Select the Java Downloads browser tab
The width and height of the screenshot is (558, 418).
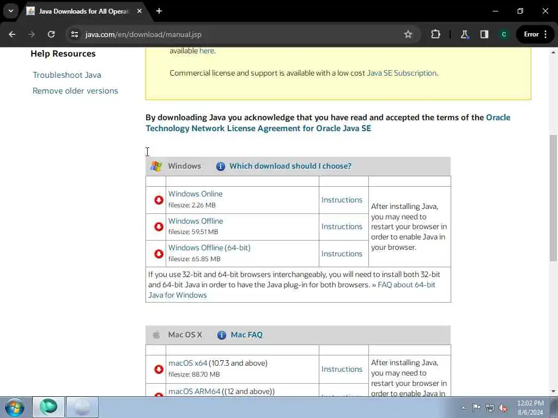coord(83,11)
